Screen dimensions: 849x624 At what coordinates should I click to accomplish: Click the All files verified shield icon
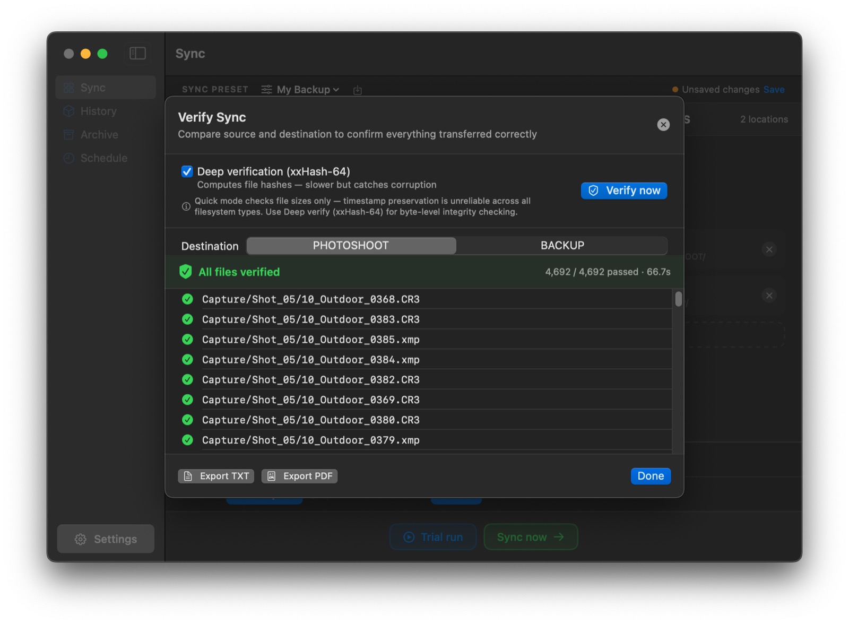[186, 272]
